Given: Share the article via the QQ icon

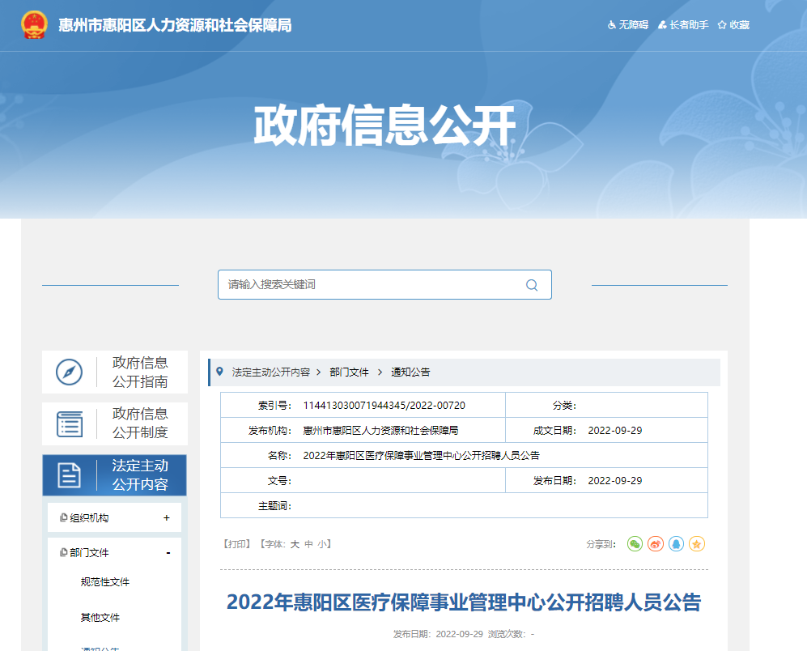Looking at the screenshot, I should 676,544.
